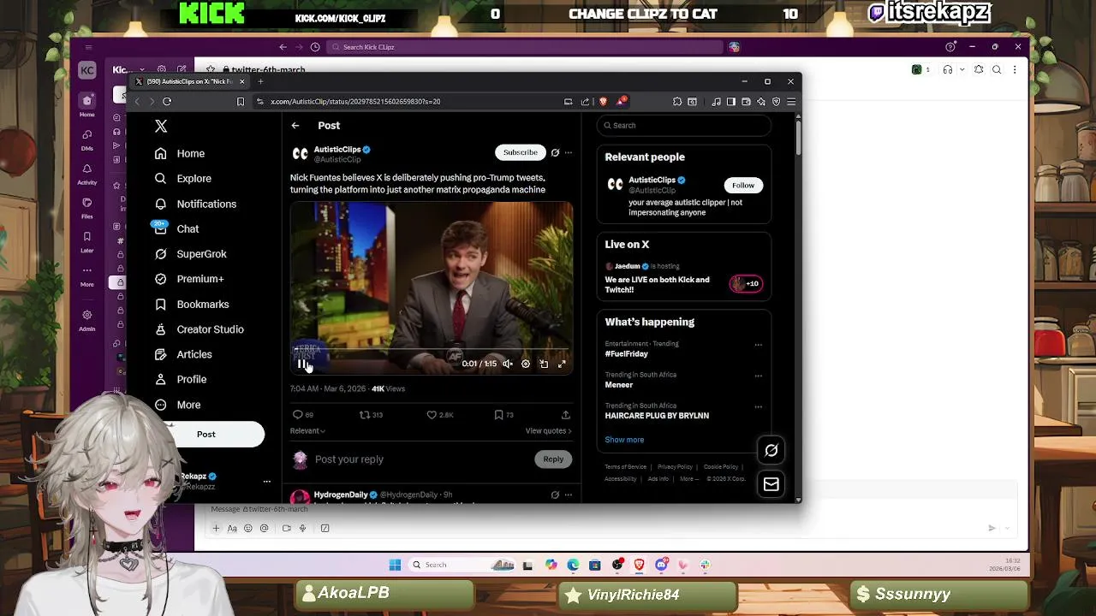This screenshot has height=616, width=1096.
Task: Expand the video to fullscreen
Action: pyautogui.click(x=562, y=364)
